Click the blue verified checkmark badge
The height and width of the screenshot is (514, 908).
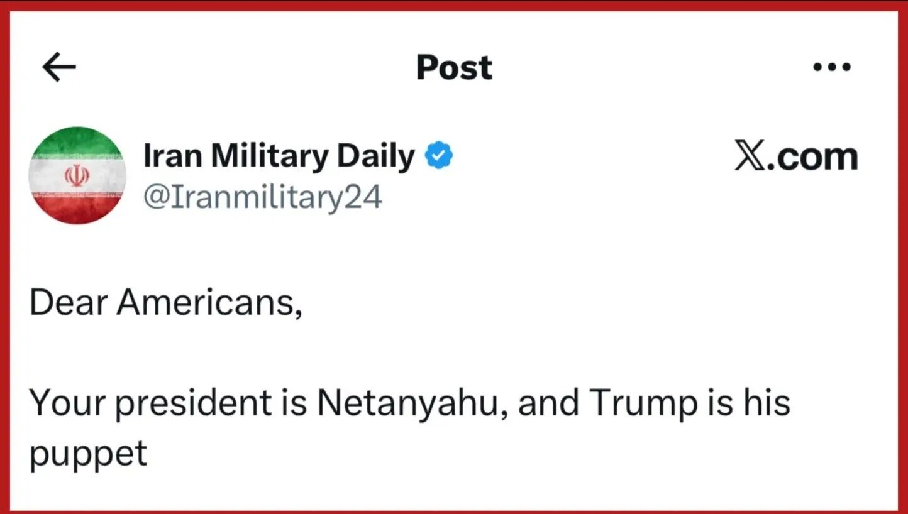pyautogui.click(x=439, y=156)
